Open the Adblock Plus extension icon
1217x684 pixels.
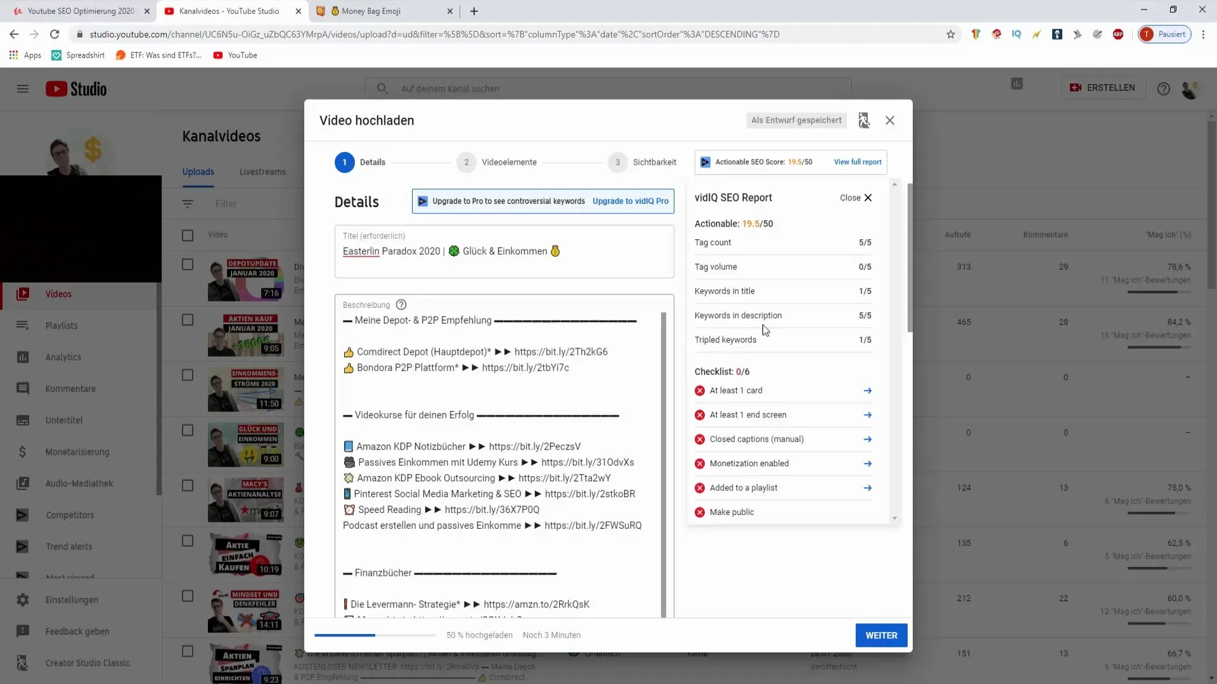click(1118, 34)
